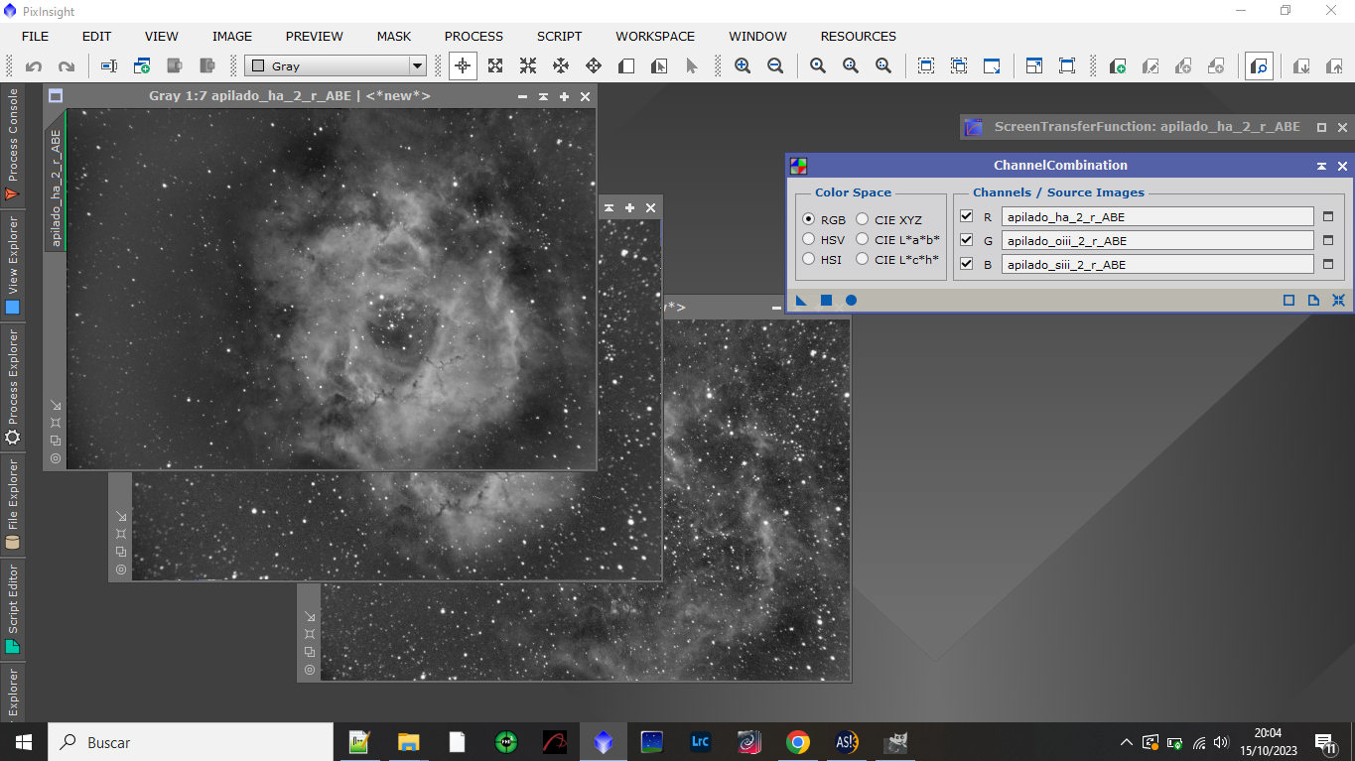Image resolution: width=1355 pixels, height=761 pixels.
Task: Click the G channel source image field
Action: tap(1157, 240)
